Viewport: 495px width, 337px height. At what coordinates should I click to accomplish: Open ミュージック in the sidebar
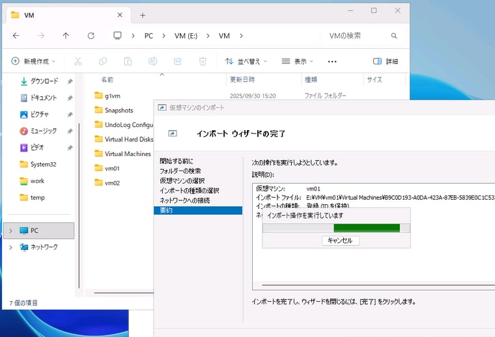coord(38,131)
